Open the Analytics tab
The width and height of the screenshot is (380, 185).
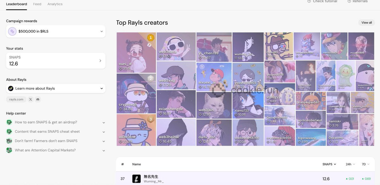click(55, 4)
